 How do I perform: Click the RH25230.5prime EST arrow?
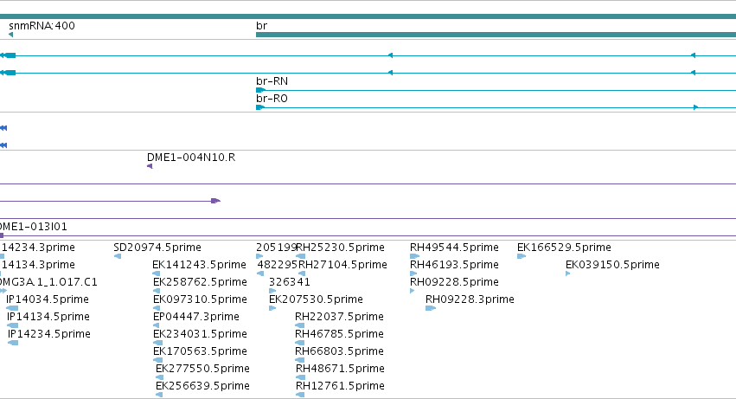pyautogui.click(x=301, y=256)
